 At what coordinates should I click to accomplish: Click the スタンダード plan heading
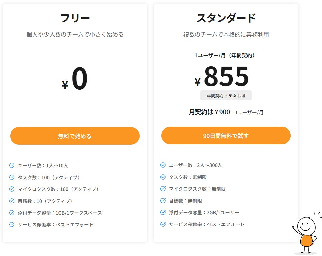(226, 18)
